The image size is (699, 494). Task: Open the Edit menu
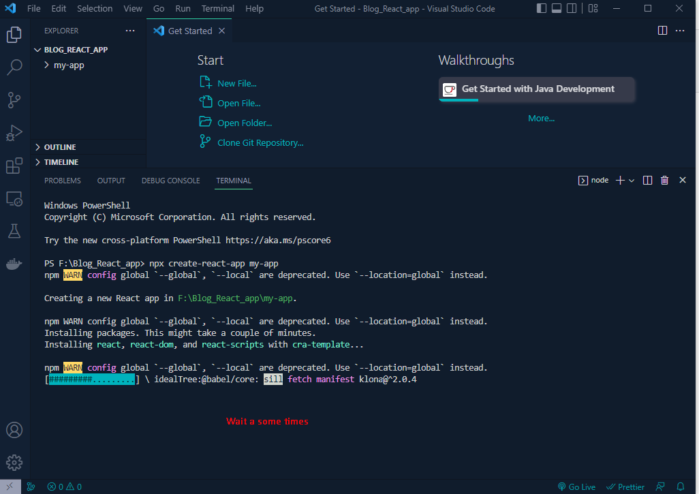[x=59, y=8]
